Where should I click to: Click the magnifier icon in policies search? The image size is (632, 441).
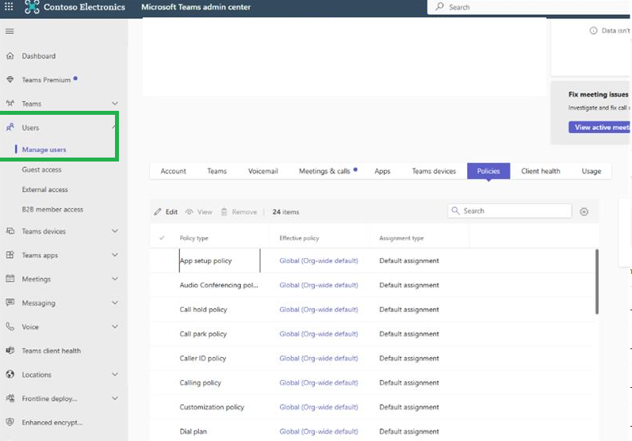tap(455, 211)
